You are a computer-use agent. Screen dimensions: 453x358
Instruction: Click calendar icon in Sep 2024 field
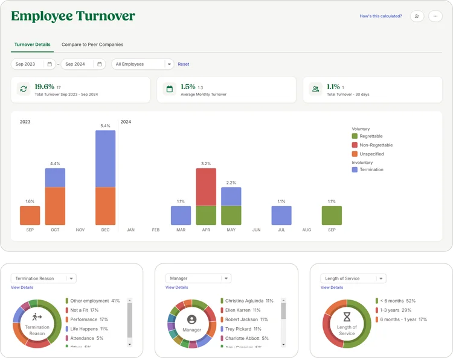point(98,64)
